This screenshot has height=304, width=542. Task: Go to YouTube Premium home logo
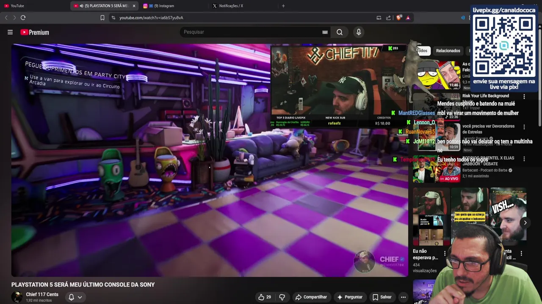(35, 32)
